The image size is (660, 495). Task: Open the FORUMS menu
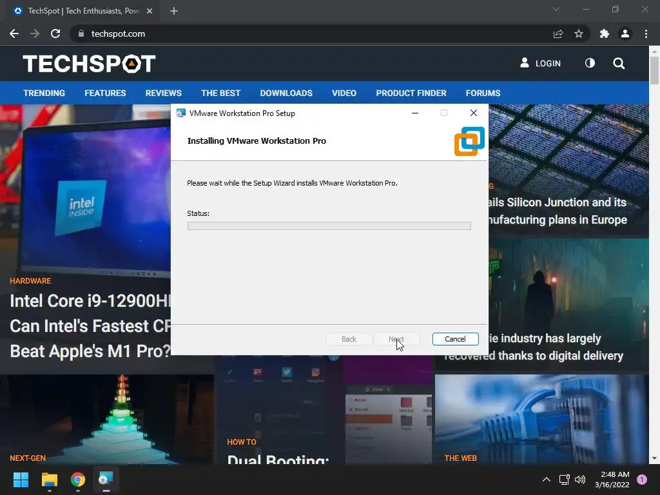coord(483,93)
